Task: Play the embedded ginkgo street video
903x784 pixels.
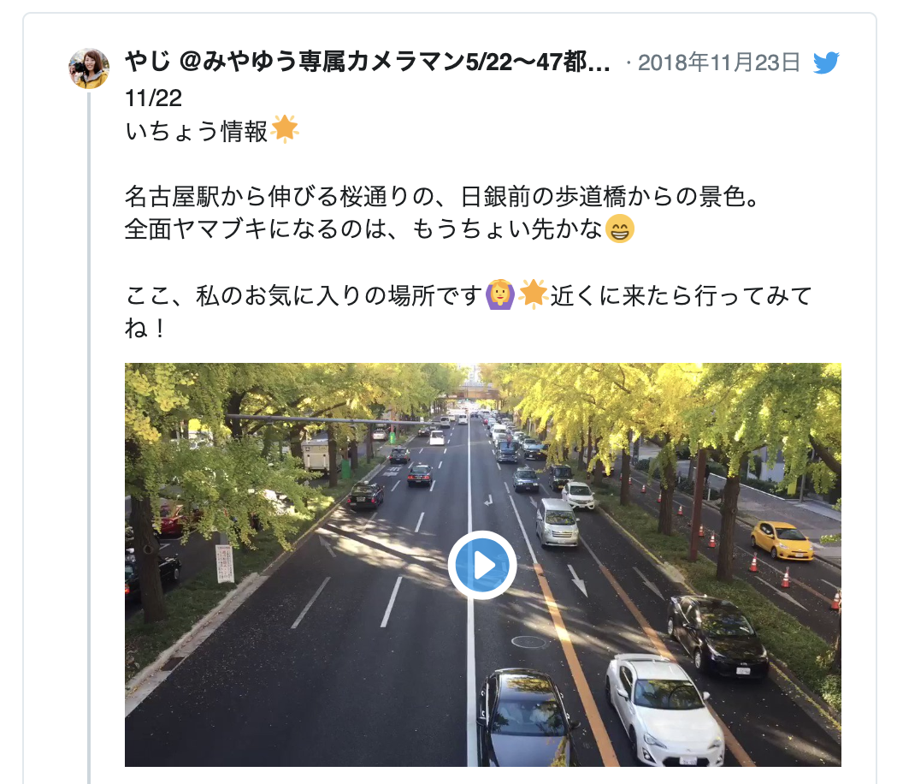Action: point(482,566)
